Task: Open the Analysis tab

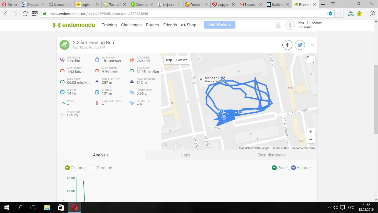Action: coord(101,155)
